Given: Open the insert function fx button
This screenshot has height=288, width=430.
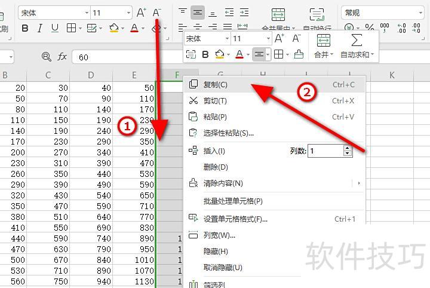Looking at the screenshot, I should pyautogui.click(x=62, y=57).
